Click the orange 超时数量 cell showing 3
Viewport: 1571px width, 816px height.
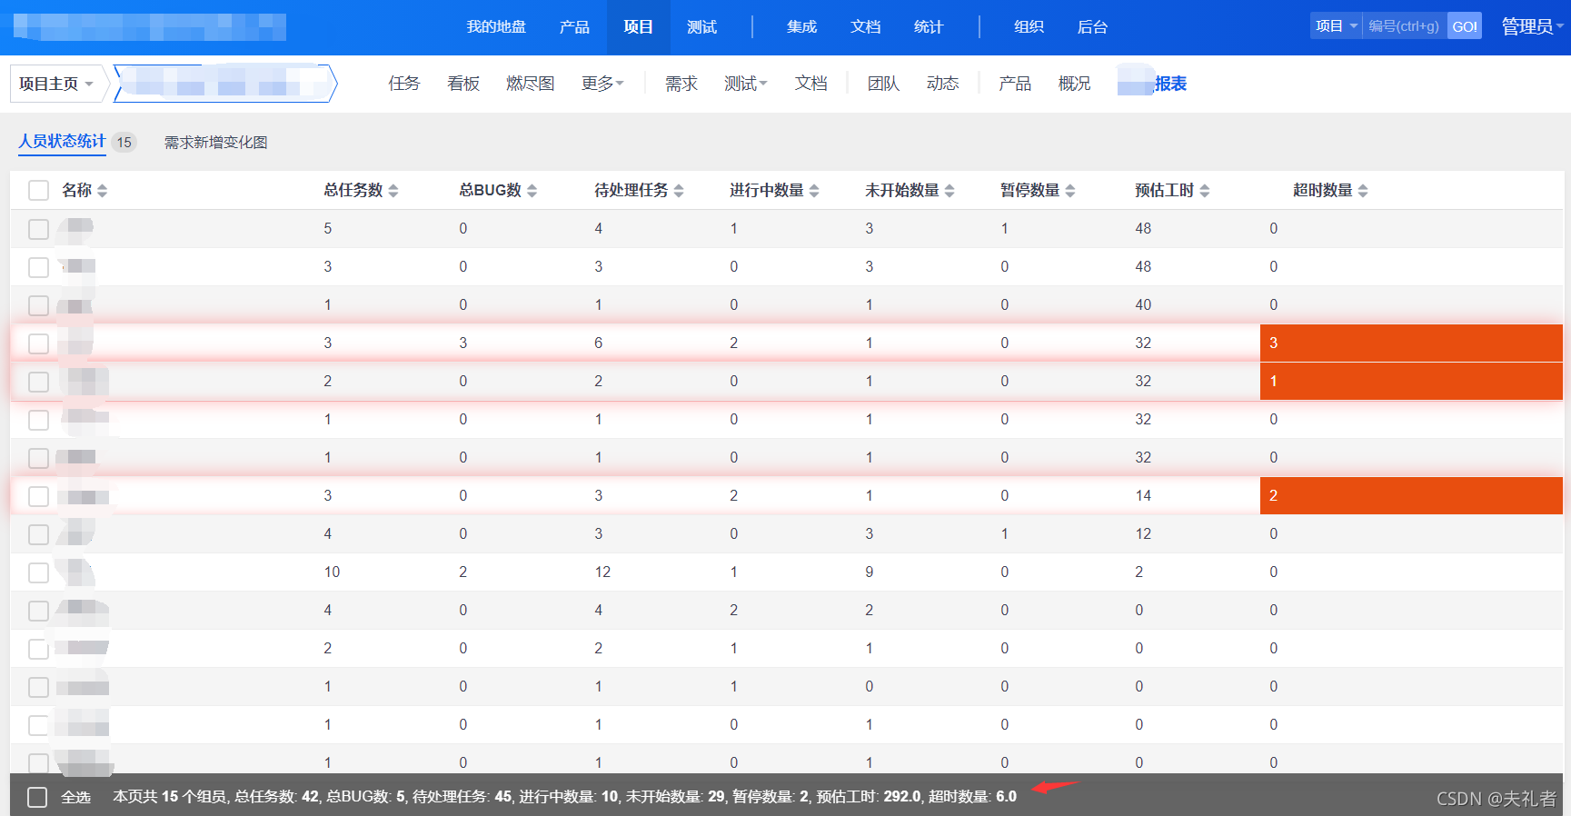coord(1411,343)
